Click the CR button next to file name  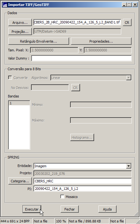(x=127, y=23)
